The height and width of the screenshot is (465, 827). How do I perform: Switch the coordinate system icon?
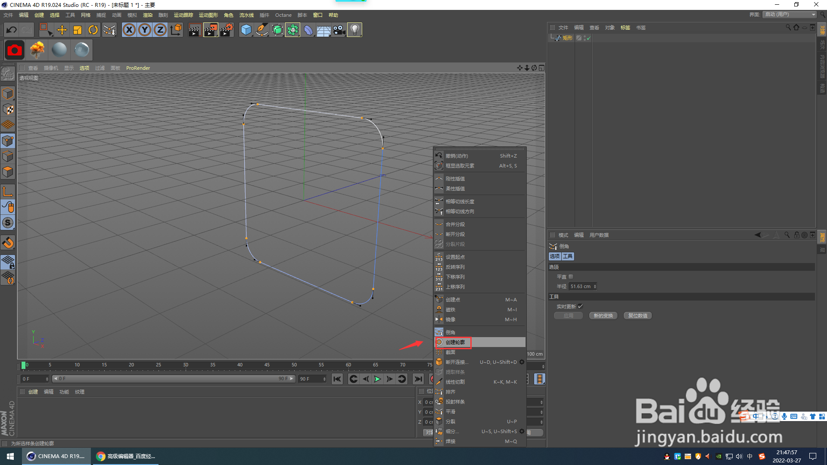point(176,30)
